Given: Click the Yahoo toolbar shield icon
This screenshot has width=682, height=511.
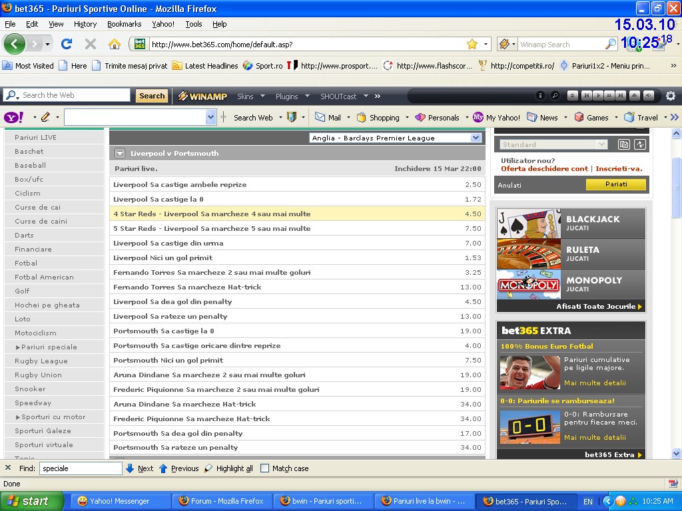Looking at the screenshot, I should [292, 117].
